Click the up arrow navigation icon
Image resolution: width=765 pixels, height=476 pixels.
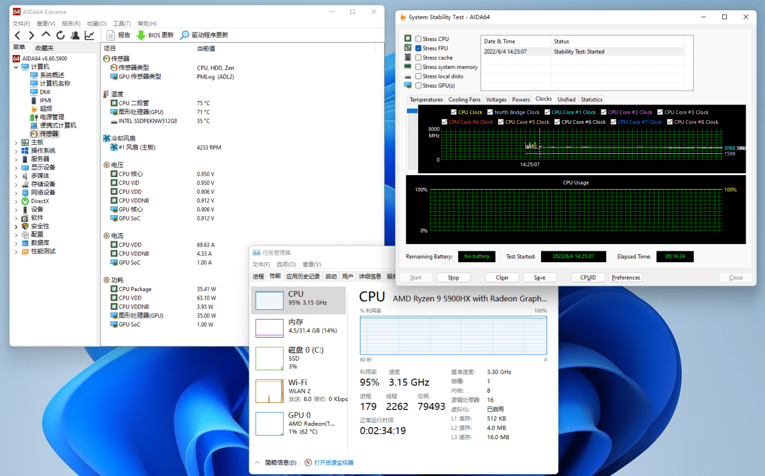(46, 35)
